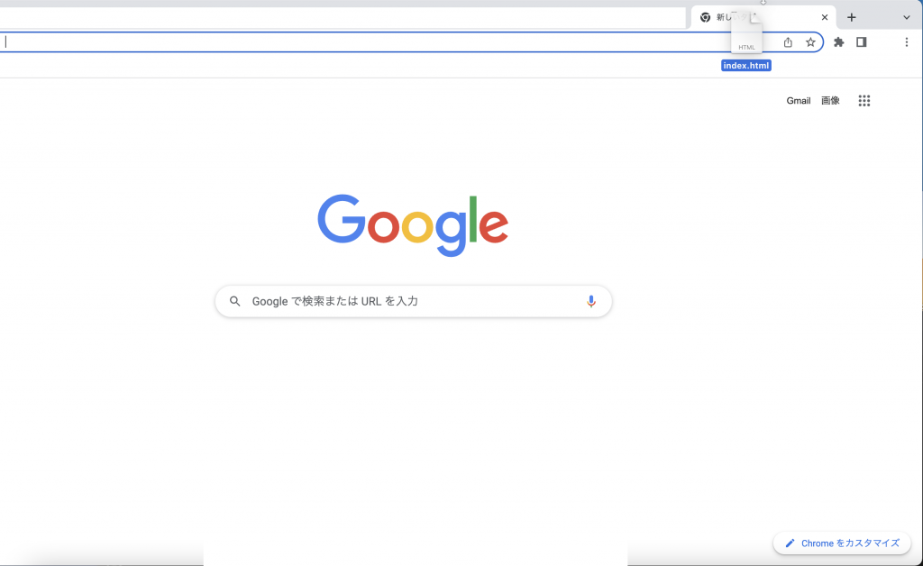Open the 画像 images link

click(x=830, y=101)
